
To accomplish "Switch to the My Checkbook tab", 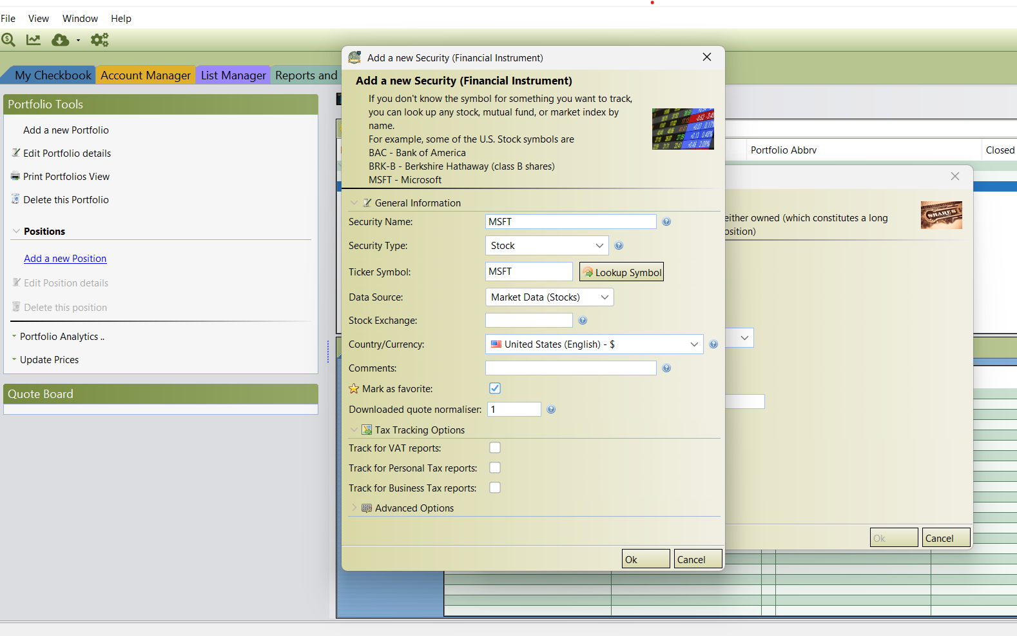I will pos(52,75).
